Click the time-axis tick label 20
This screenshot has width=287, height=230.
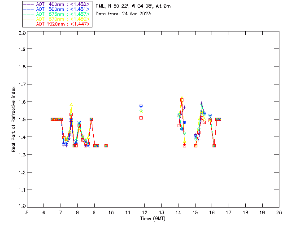click(x=279, y=212)
